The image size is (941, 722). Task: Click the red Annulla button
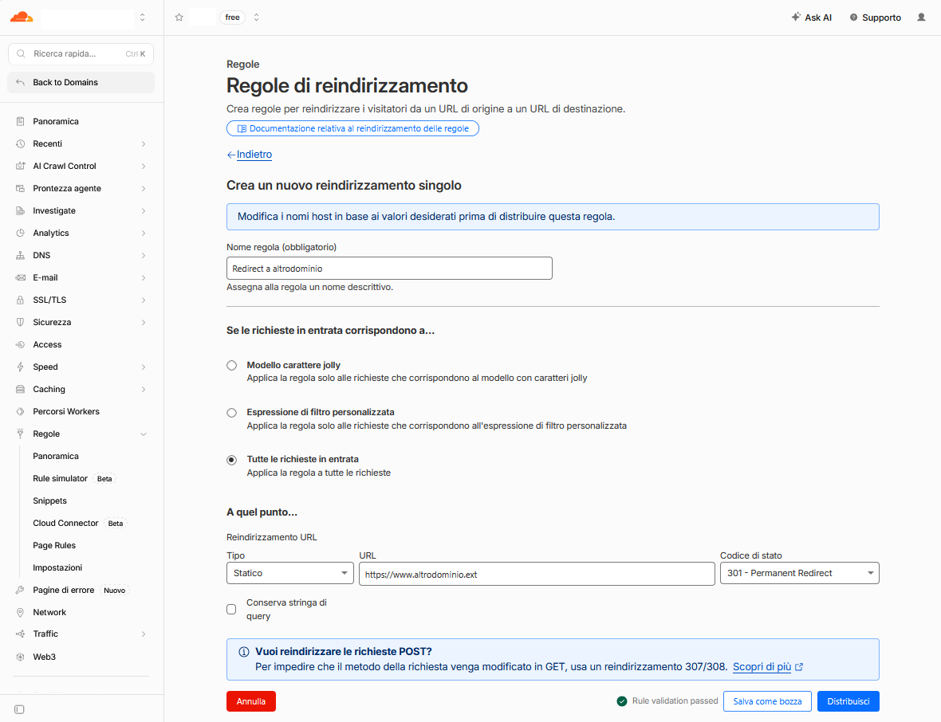point(251,701)
